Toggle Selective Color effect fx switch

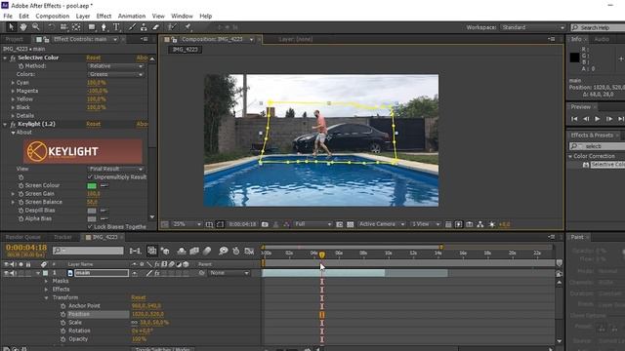tap(13, 58)
